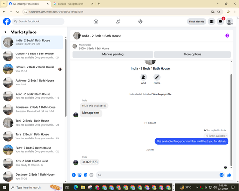
Task: Open Rousseau - 2 Beds 1 Bath House chat
Action: click(x=33, y=109)
